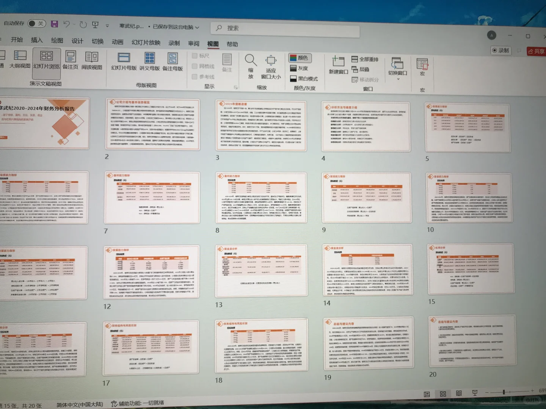Open 备注母版 notes master view
The image size is (546, 409).
tap(173, 62)
